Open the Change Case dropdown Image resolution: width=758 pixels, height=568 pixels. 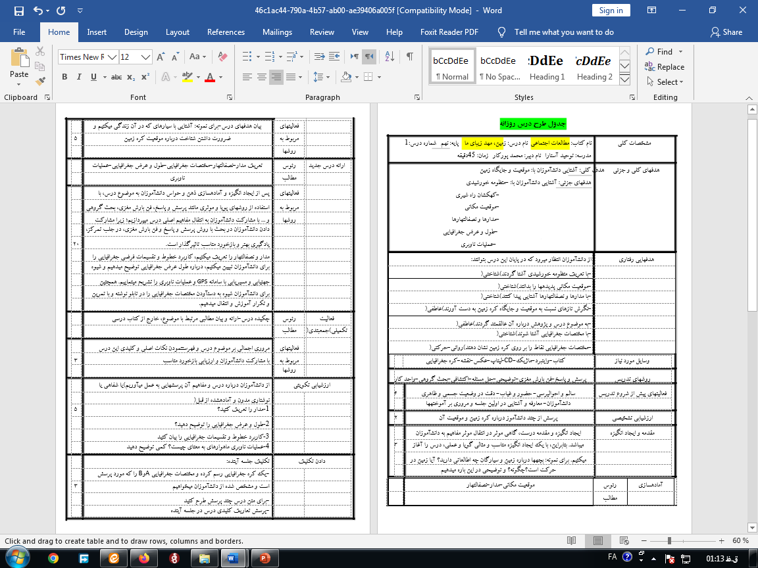[x=197, y=57]
